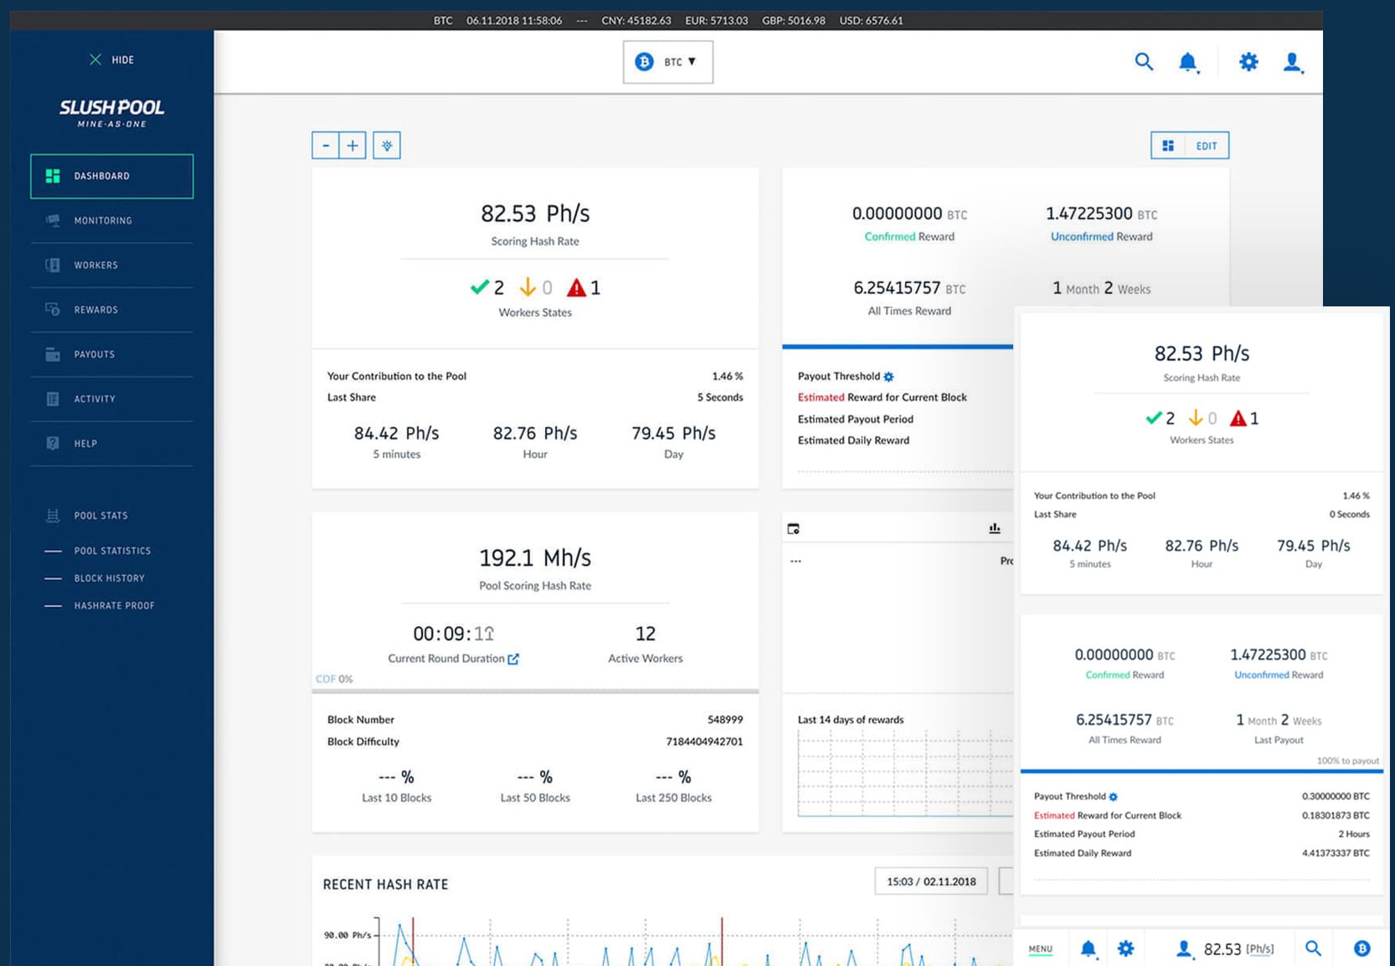
Task: Click the 100% to payout progress bar
Action: 1202,771
